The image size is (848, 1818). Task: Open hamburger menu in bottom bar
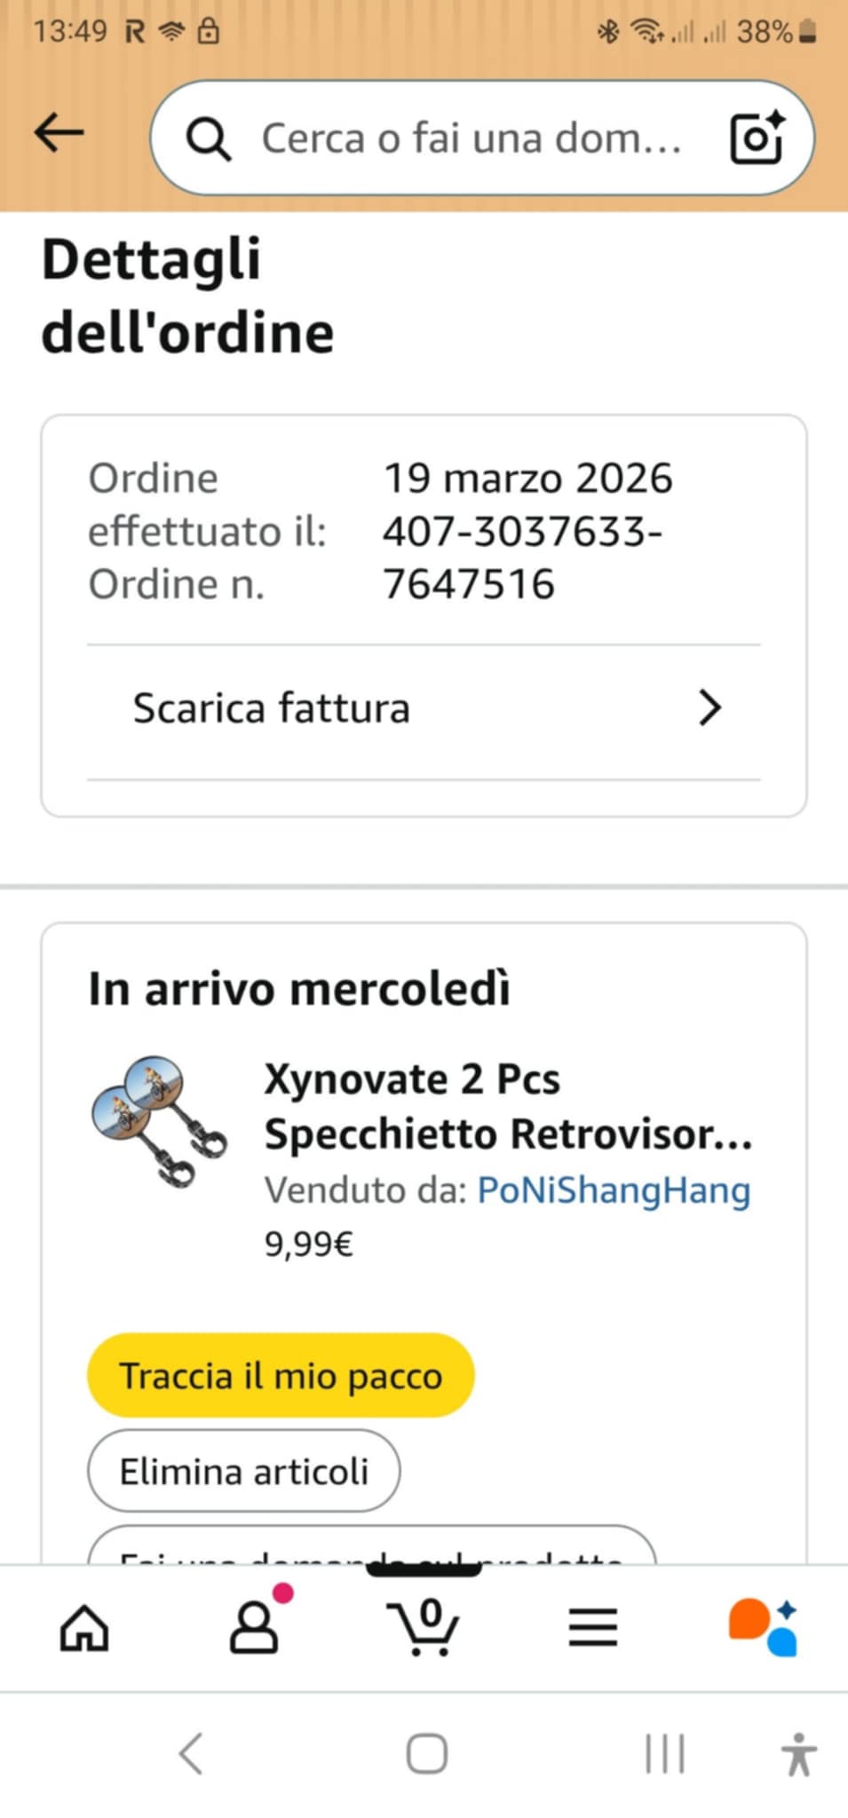click(x=592, y=1628)
